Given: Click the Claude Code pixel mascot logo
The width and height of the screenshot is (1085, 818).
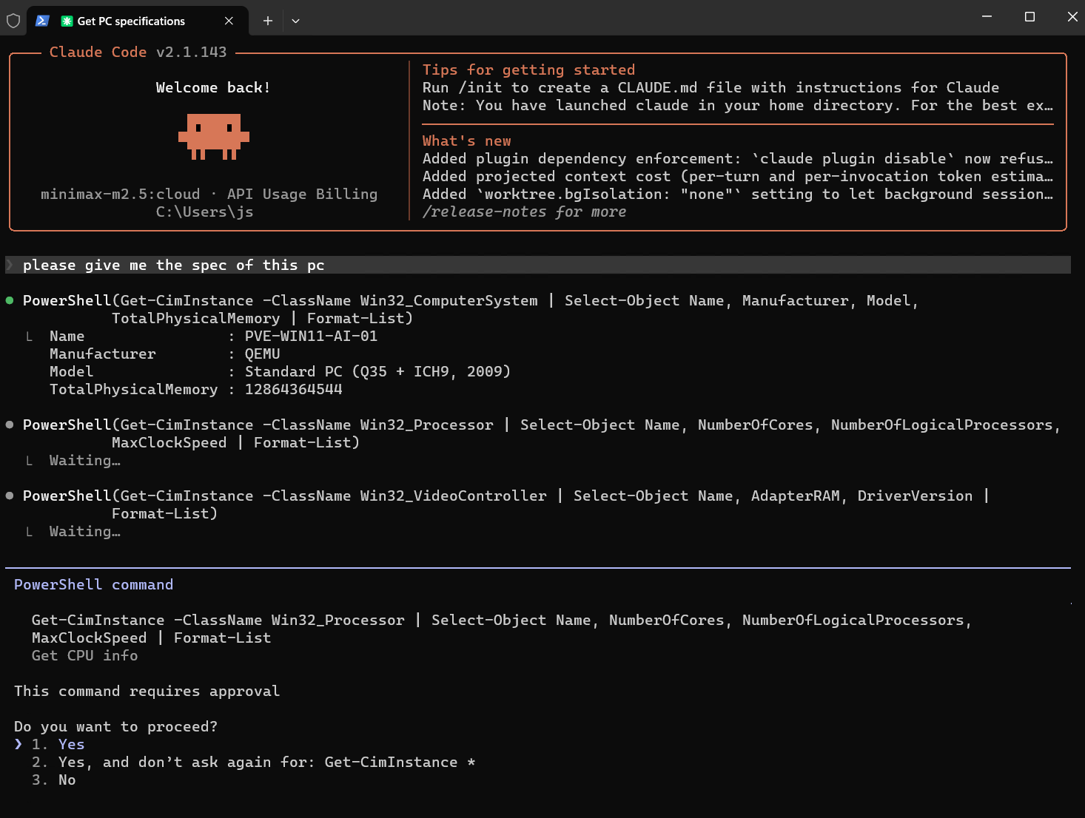Looking at the screenshot, I should point(214,137).
